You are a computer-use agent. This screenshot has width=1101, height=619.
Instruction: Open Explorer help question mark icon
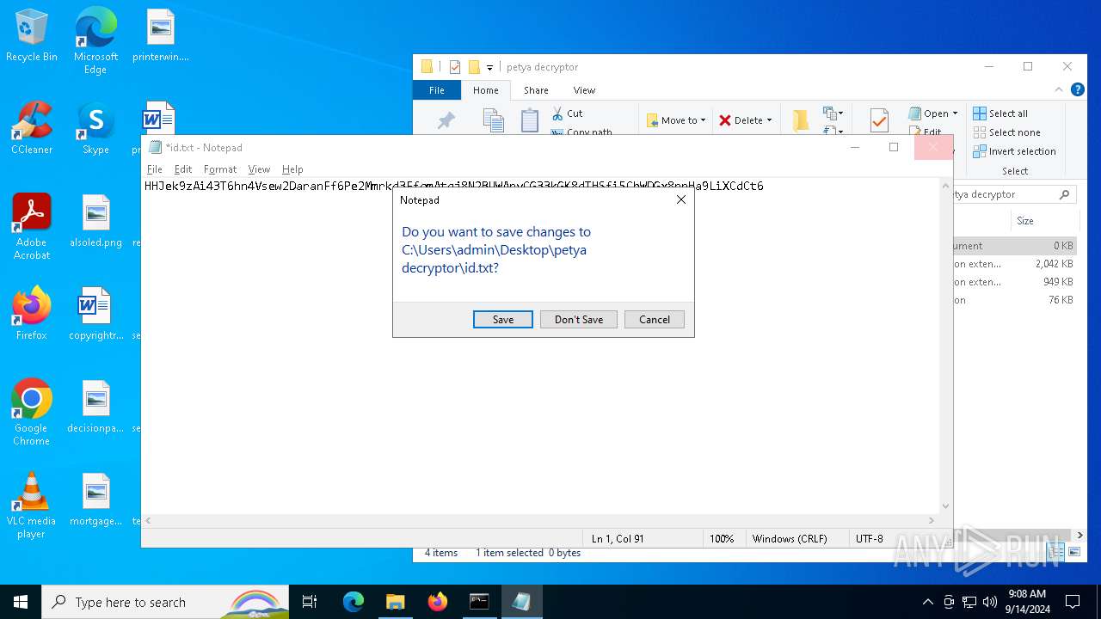tap(1077, 89)
